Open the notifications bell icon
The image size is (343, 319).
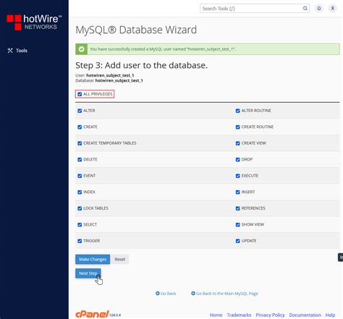point(319,9)
